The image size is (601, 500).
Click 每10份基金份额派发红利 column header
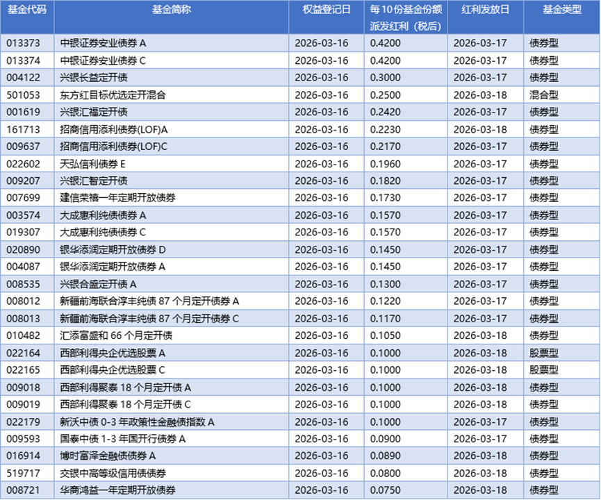pos(406,17)
